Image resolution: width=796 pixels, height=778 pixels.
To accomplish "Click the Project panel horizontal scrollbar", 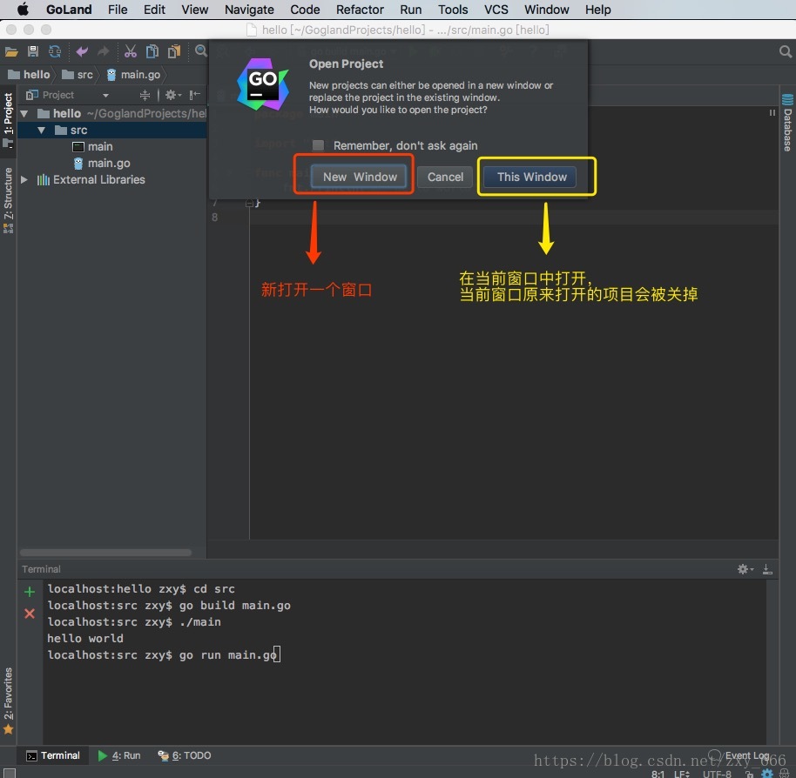I will coord(105,553).
